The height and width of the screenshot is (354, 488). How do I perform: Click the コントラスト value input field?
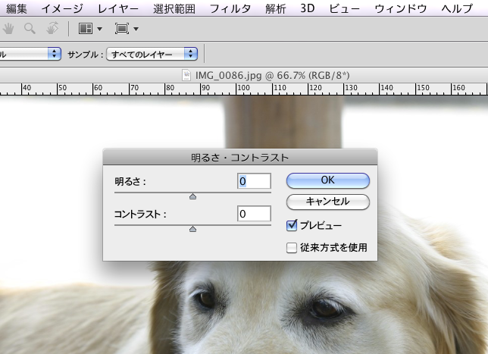click(x=254, y=214)
